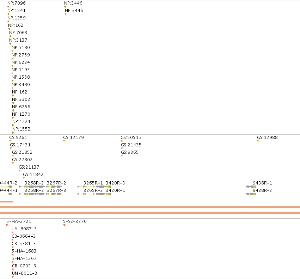Select the GS:12988 insertion label
300x279 pixels.
tap(267, 137)
